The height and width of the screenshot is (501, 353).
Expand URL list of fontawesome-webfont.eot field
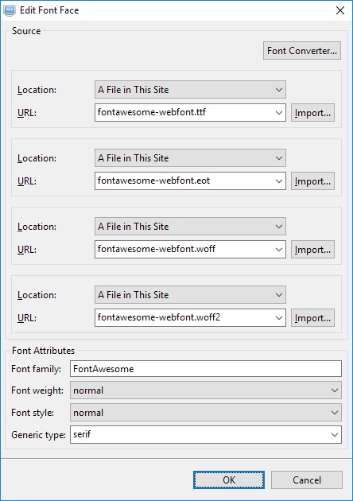pyautogui.click(x=278, y=181)
